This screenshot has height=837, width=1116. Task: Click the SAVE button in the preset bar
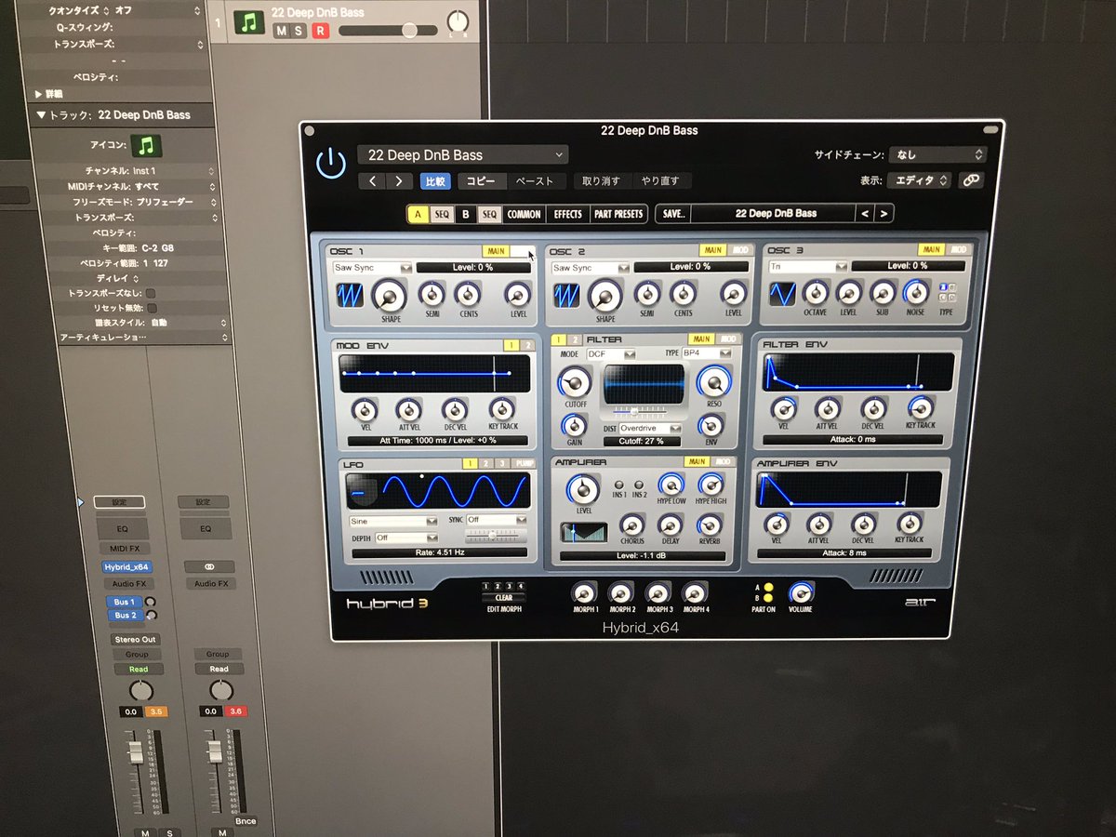[674, 214]
